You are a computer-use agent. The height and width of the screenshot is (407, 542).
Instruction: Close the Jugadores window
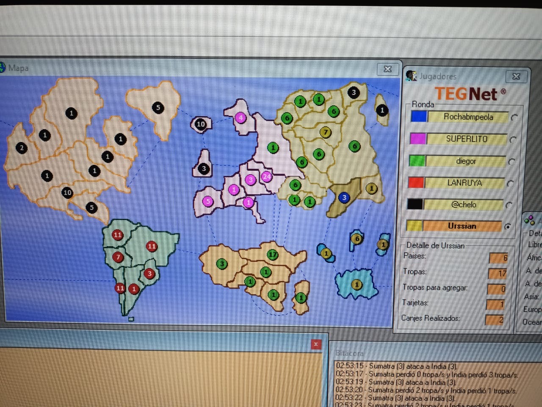click(516, 76)
